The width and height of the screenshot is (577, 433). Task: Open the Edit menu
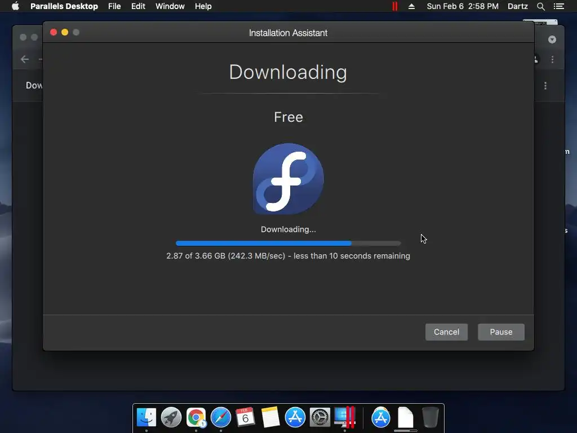138,6
